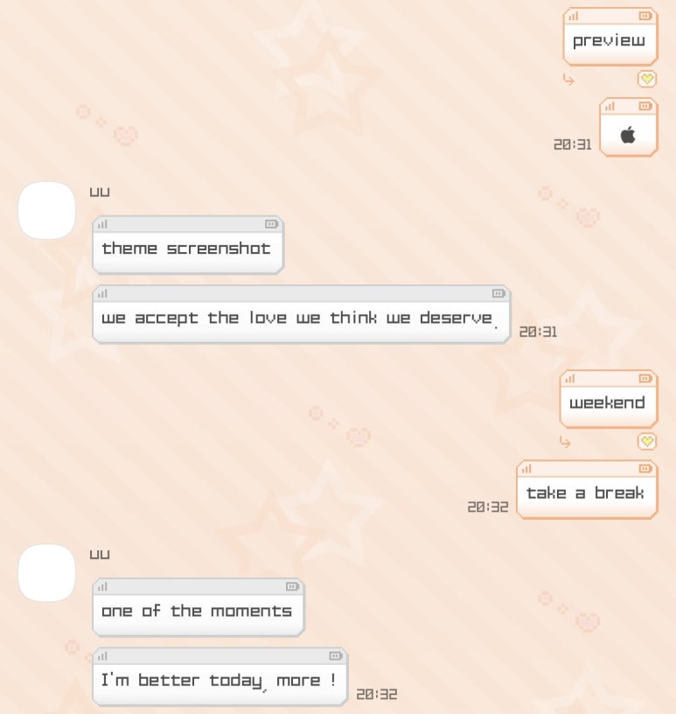The height and width of the screenshot is (714, 676).
Task: Click the signal bars icon on the preview bubble
Action: point(573,17)
